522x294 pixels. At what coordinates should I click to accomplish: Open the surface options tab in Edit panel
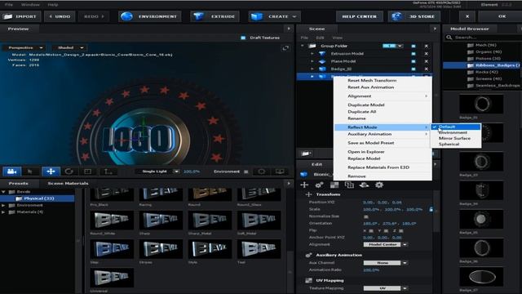[365, 185]
